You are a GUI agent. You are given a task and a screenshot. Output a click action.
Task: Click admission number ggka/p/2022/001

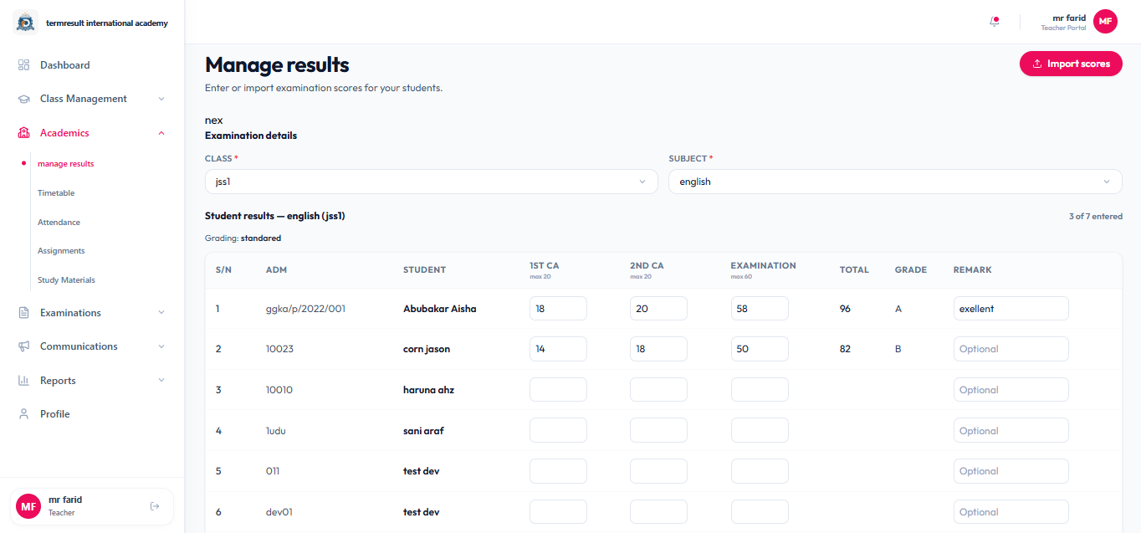305,309
